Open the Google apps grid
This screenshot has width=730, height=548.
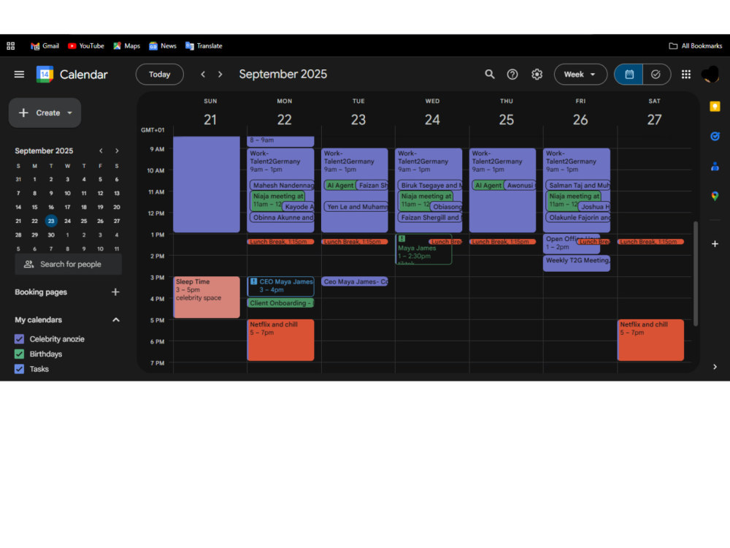(685, 74)
